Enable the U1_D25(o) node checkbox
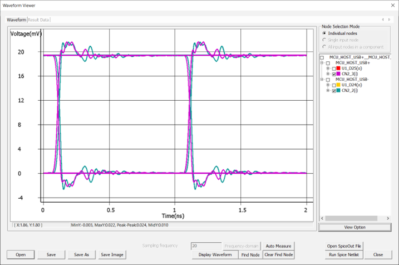Screen dimensions: 399x265 coord(333,68)
